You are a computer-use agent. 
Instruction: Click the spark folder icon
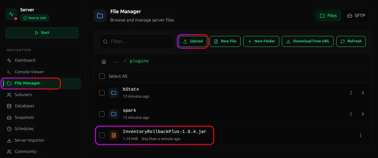(114, 114)
